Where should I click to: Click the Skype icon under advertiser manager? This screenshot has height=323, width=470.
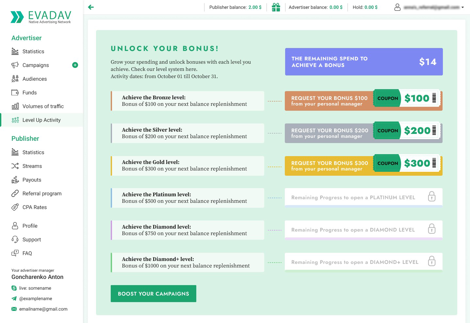14,288
